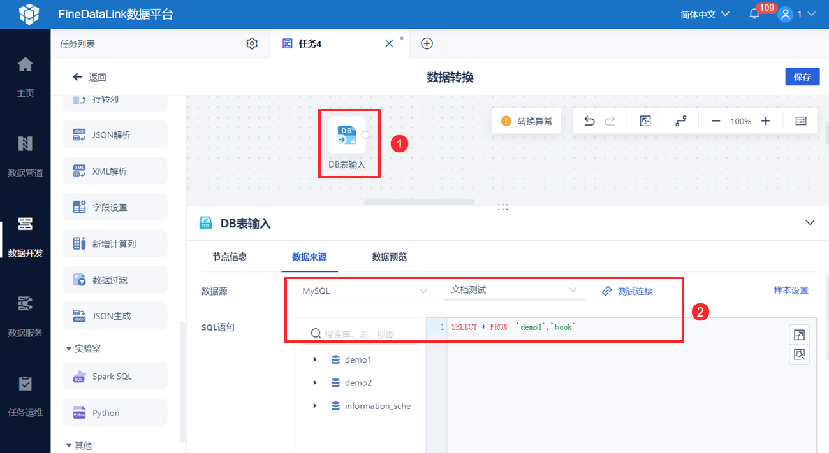
Task: Zoom in the canvas with plus icon
Action: pyautogui.click(x=766, y=121)
